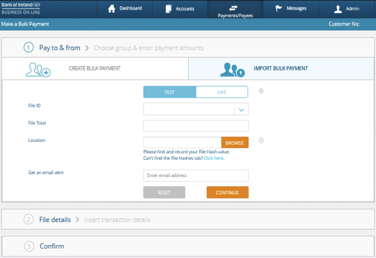Click the Reset button
376x258 pixels.
click(164, 193)
